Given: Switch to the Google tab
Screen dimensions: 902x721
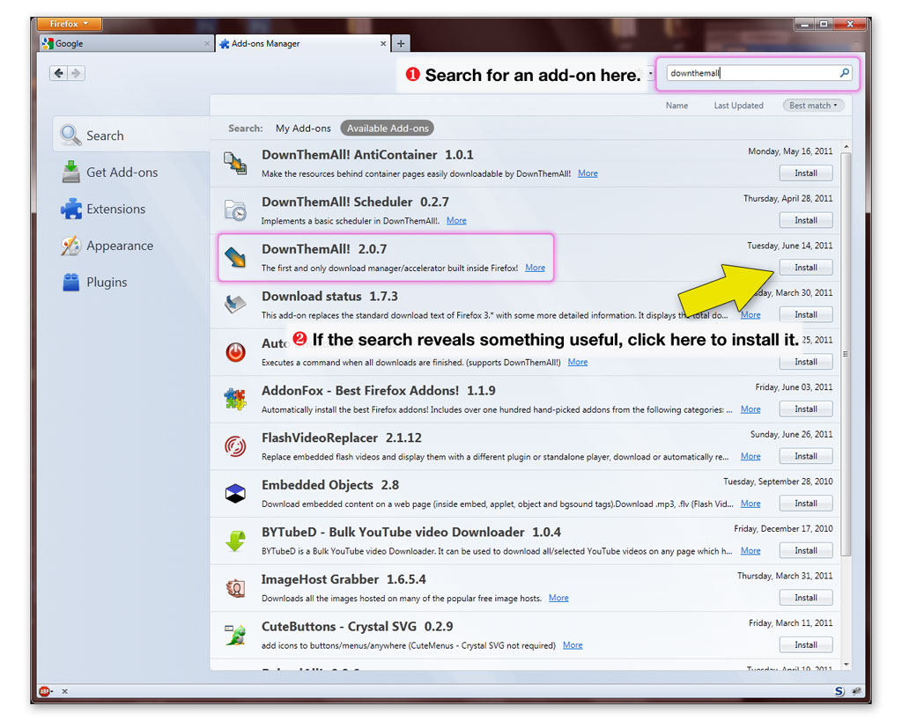Looking at the screenshot, I should click(126, 44).
